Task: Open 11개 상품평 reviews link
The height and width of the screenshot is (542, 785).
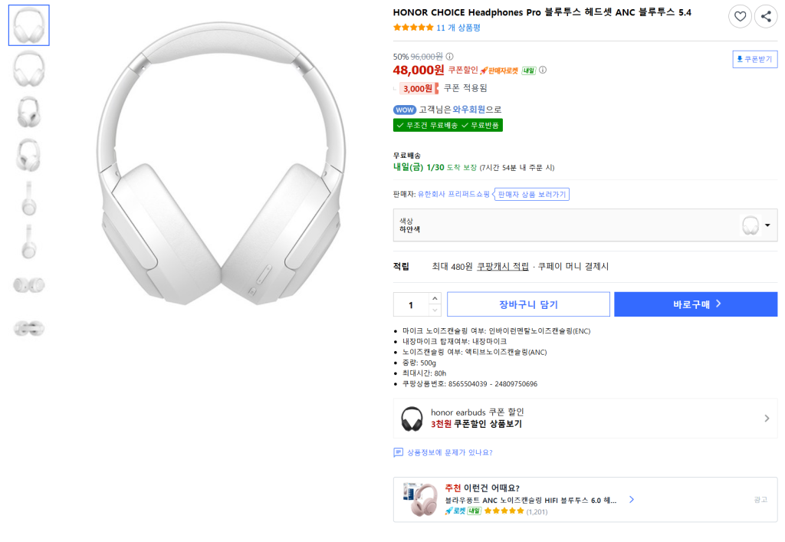Action: [x=458, y=28]
